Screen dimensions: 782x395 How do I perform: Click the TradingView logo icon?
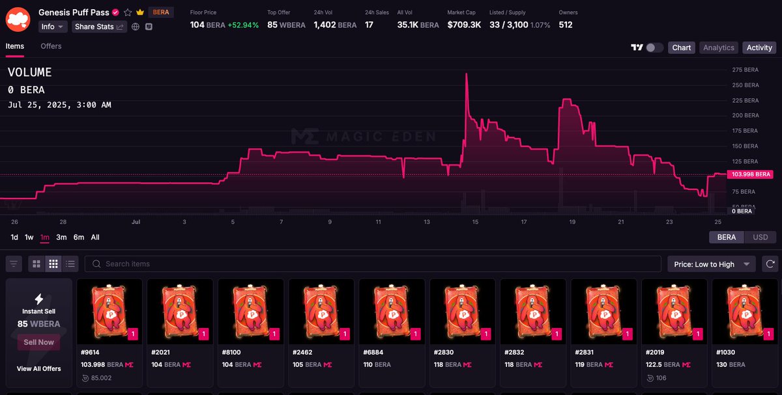tap(637, 48)
